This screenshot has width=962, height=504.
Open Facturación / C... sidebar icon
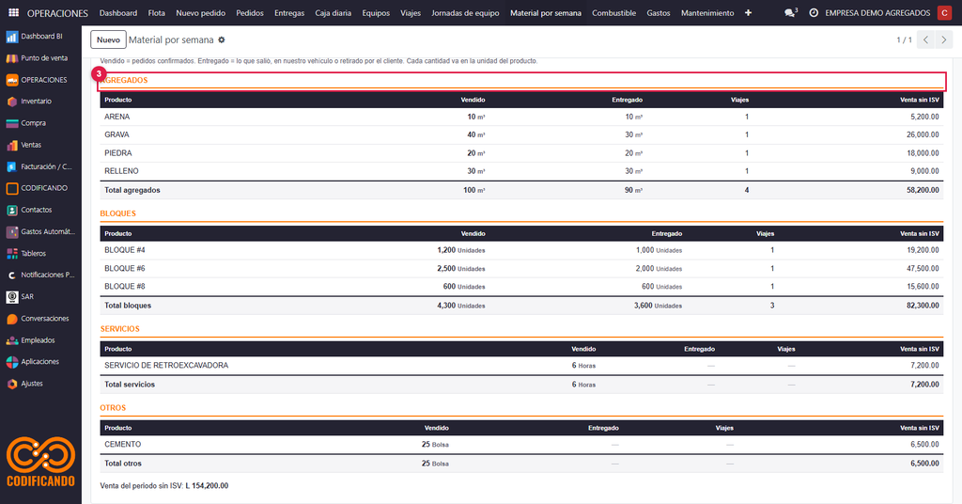pyautogui.click(x=11, y=167)
